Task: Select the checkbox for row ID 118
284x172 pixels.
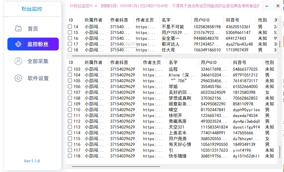Action: [x=70, y=156]
